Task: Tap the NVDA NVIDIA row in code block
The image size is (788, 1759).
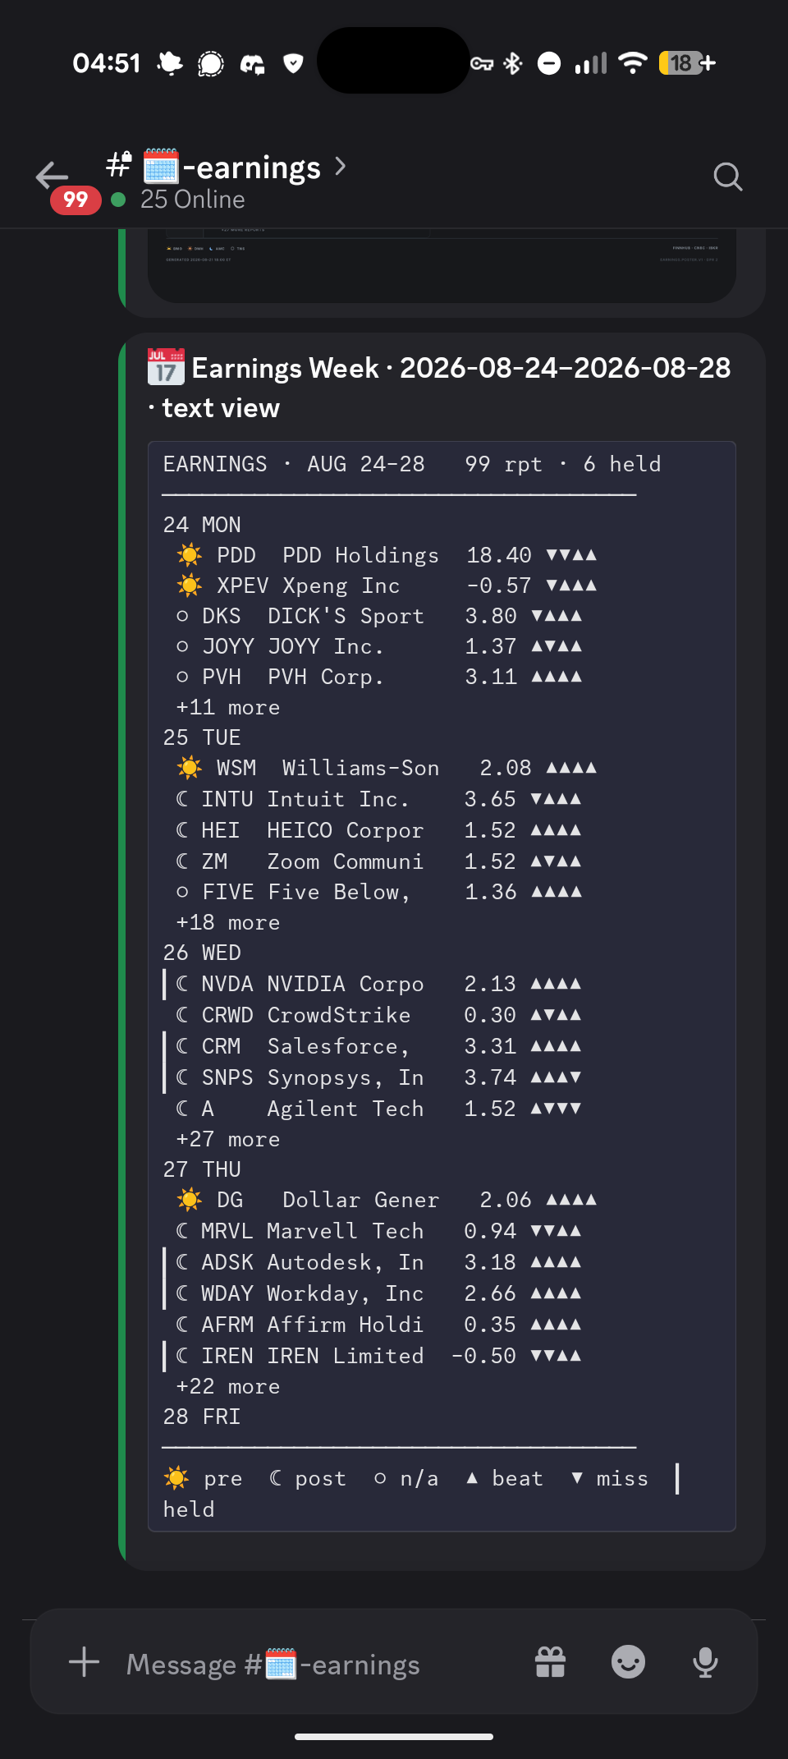Action: 378,984
